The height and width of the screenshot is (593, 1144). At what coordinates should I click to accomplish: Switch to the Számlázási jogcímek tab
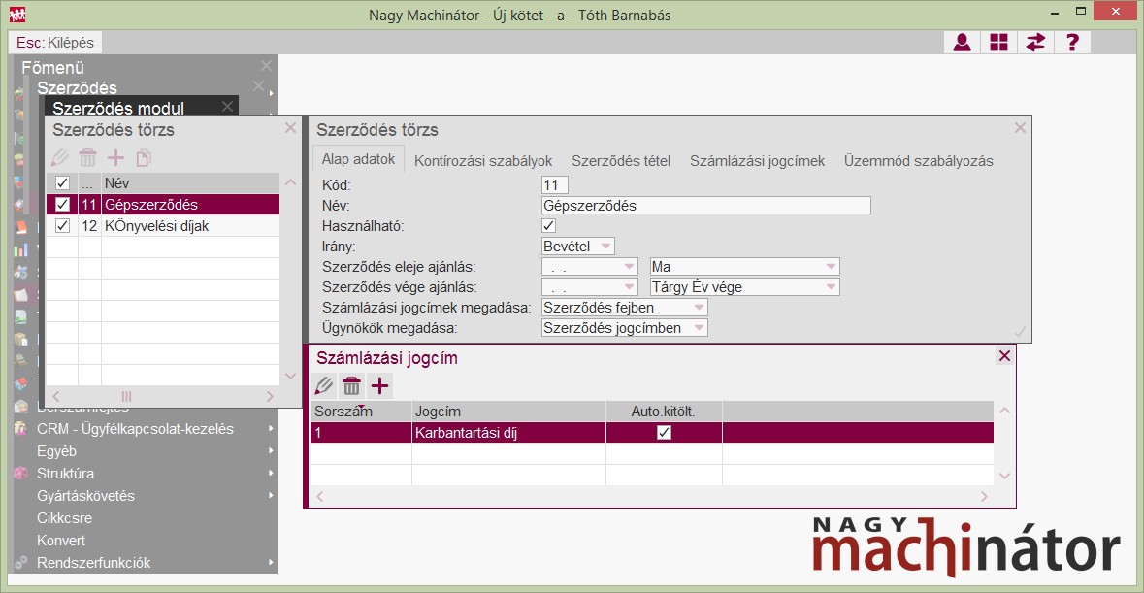pyautogui.click(x=757, y=161)
